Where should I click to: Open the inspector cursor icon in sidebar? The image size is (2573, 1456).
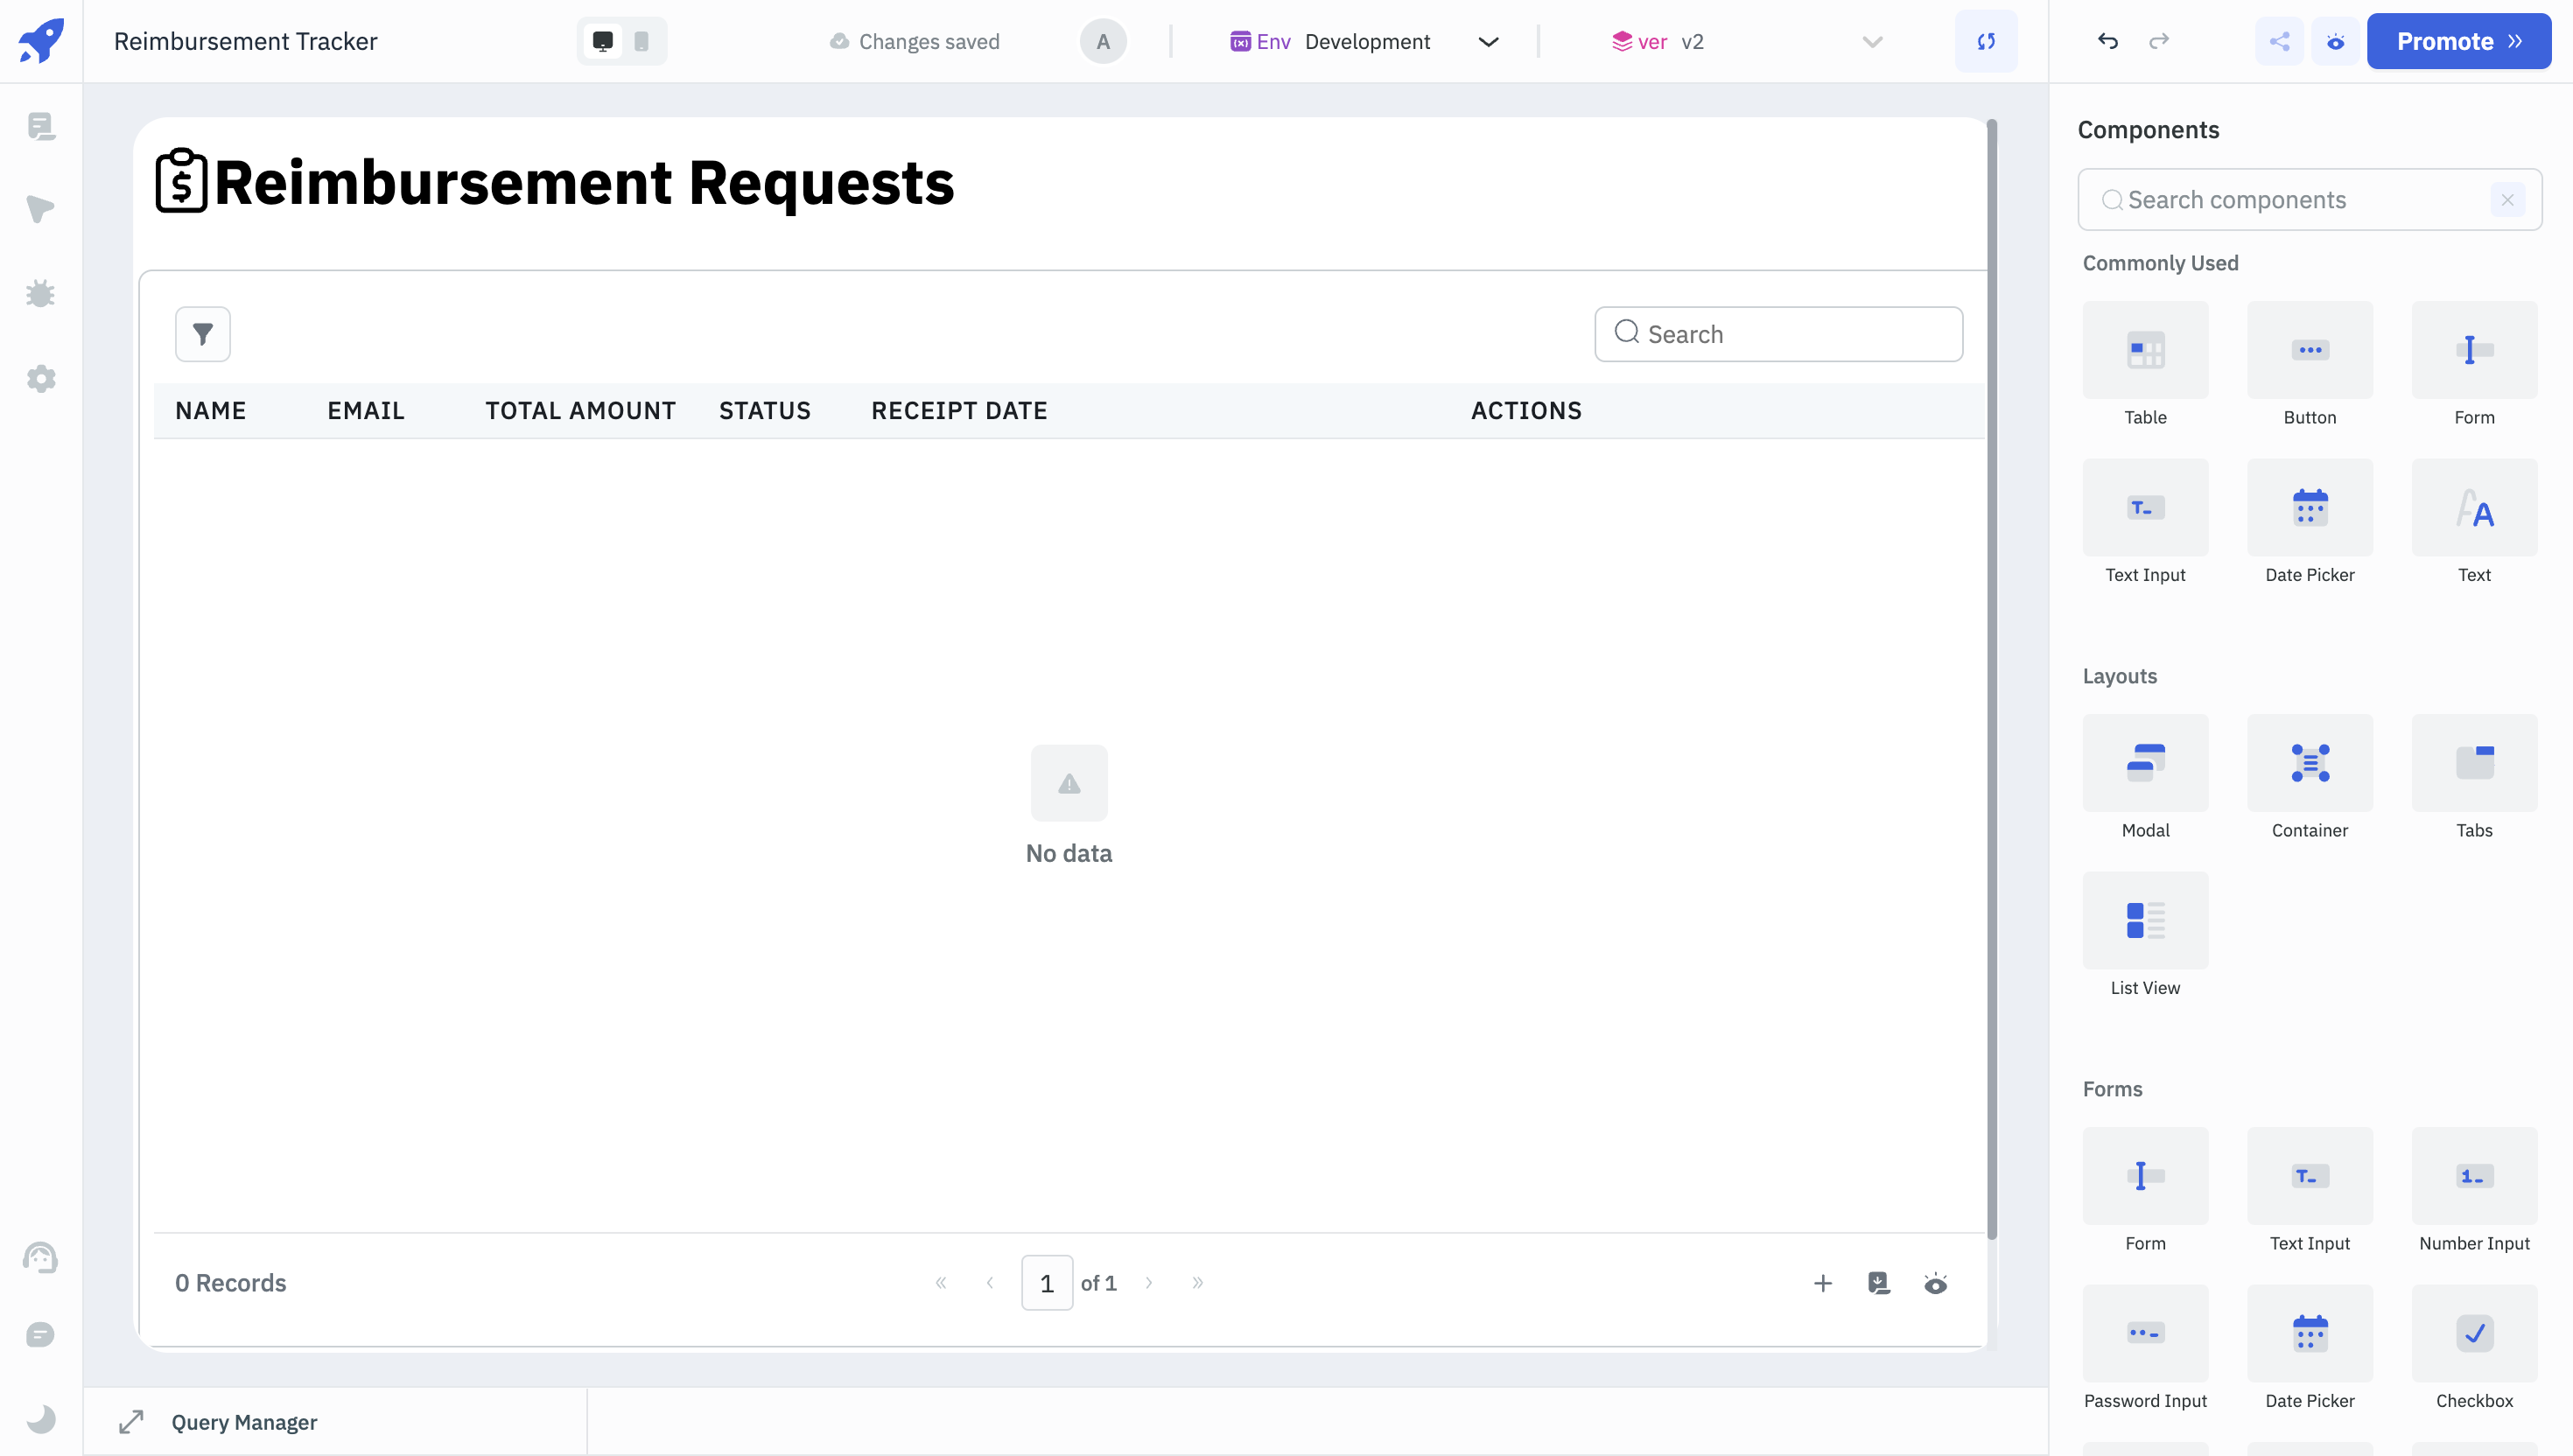pos(40,209)
